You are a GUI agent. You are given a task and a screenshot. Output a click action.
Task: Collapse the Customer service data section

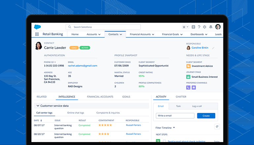[x=38, y=106]
